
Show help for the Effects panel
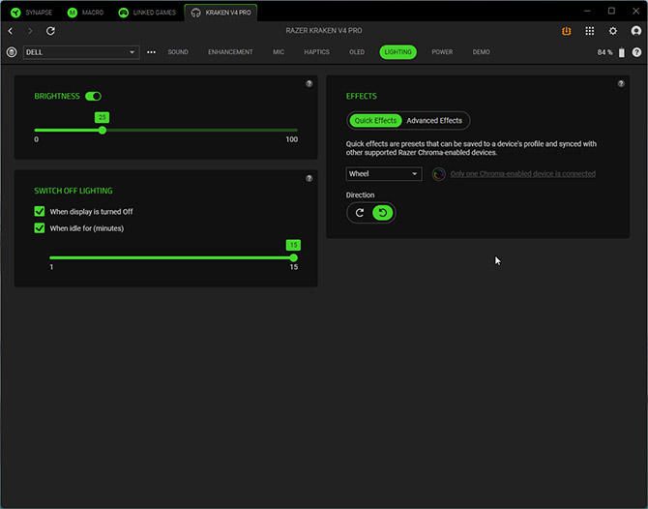pyautogui.click(x=621, y=83)
